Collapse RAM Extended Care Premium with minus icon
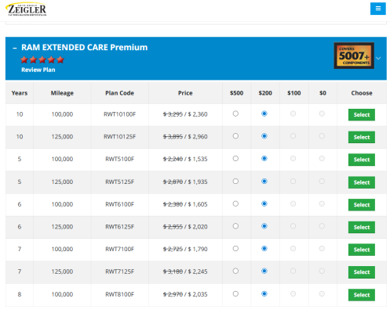Image resolution: width=390 pixels, height=313 pixels. [x=15, y=48]
